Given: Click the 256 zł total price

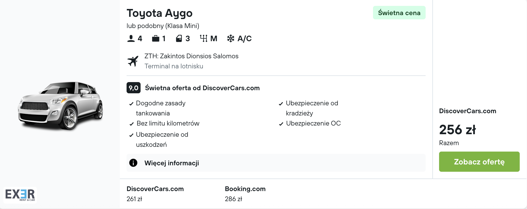Looking at the screenshot, I should pos(457,130).
